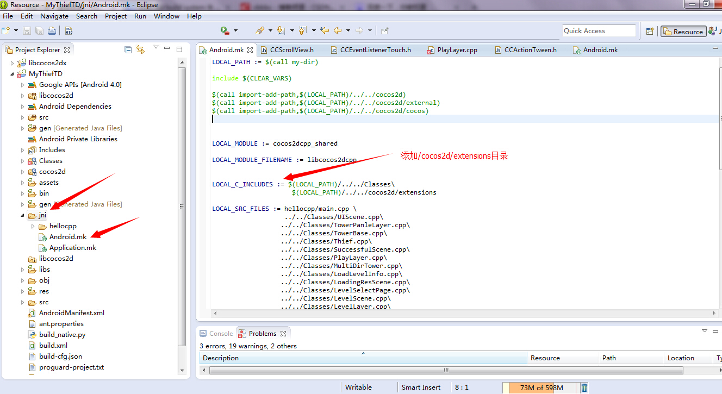Click the Project Explorer vertical scrollbar

click(182, 207)
